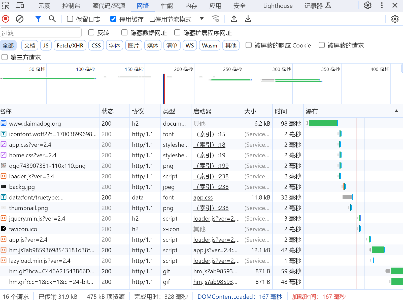This screenshot has height=302, width=403.
Task: Filter by image type (图片)
Action: point(133,45)
